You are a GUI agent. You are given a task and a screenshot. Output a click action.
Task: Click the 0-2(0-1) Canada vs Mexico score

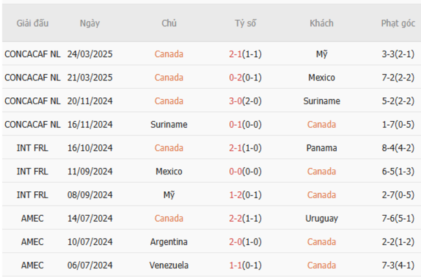pyautogui.click(x=245, y=78)
